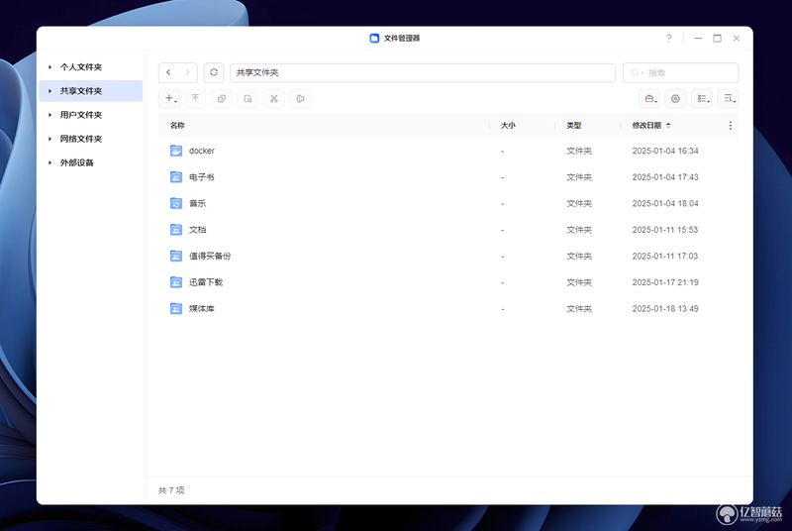Viewport: 792px width, 531px height.
Task: Expand the 共享文件夹 tree arrow
Action: pyautogui.click(x=49, y=91)
